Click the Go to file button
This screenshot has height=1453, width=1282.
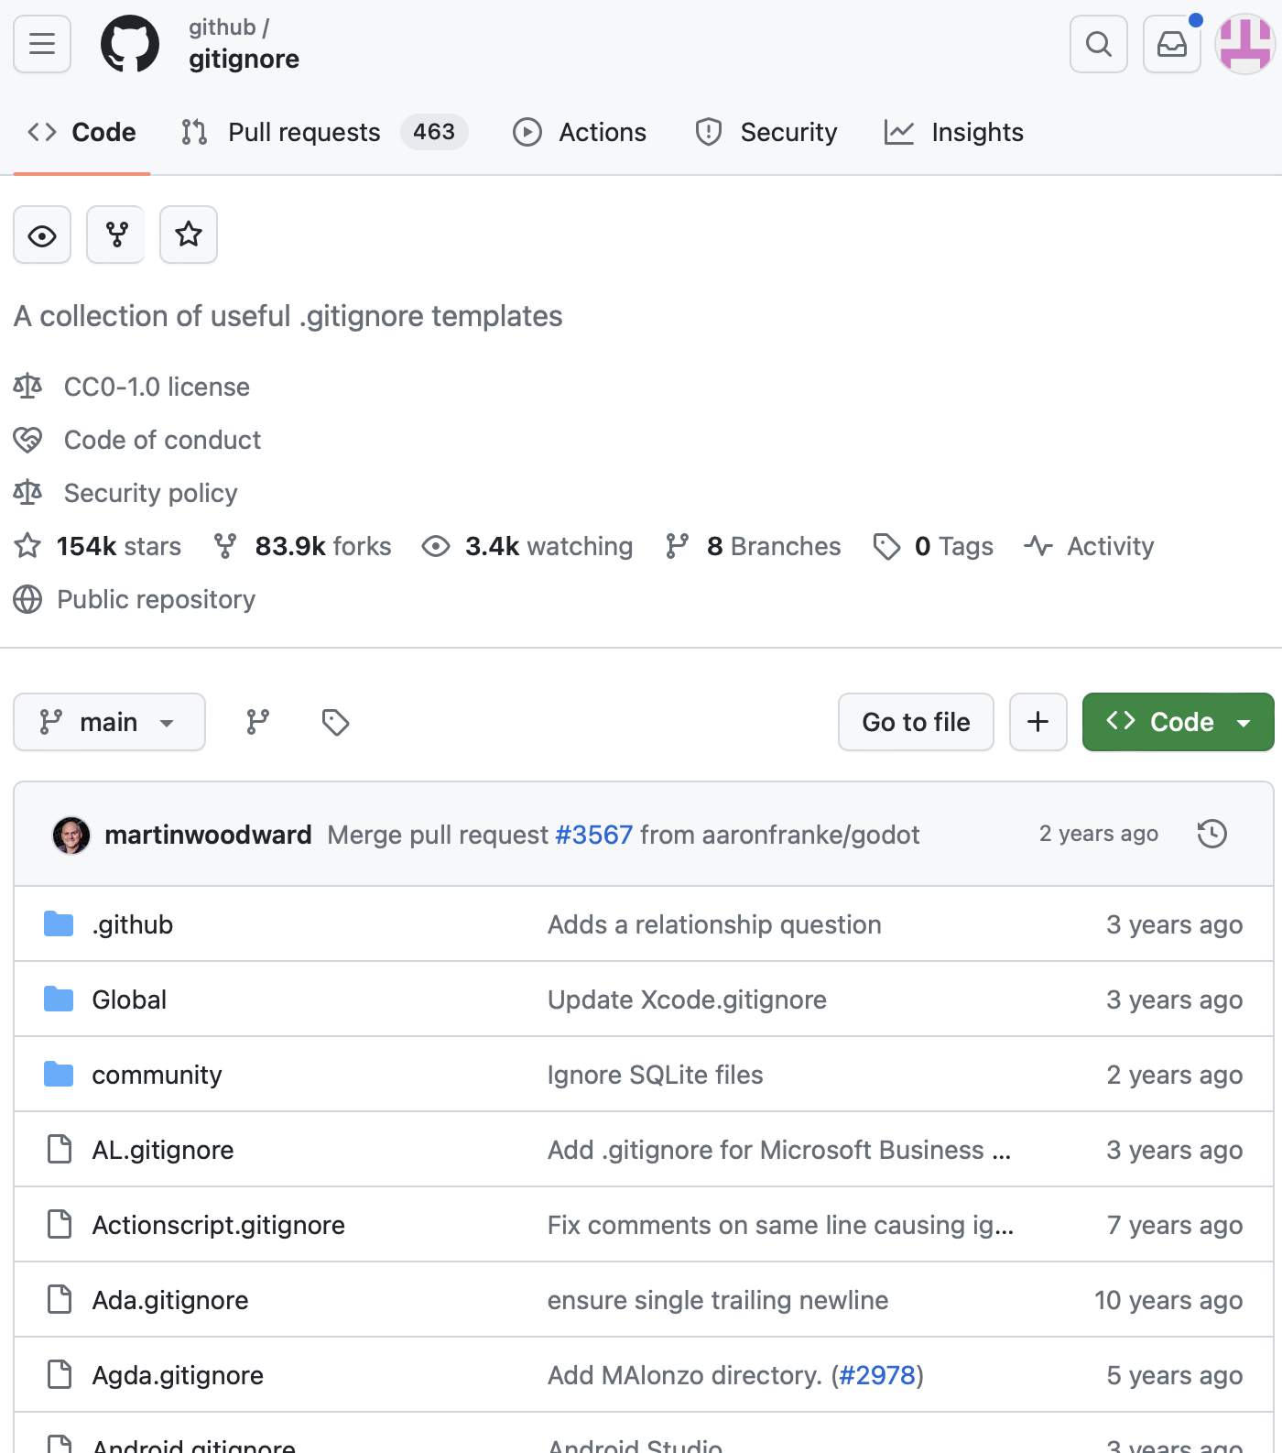click(916, 722)
